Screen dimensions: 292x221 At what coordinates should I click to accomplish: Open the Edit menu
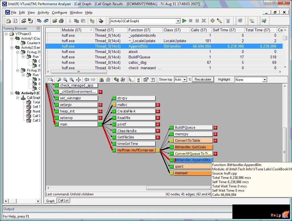click(22, 13)
